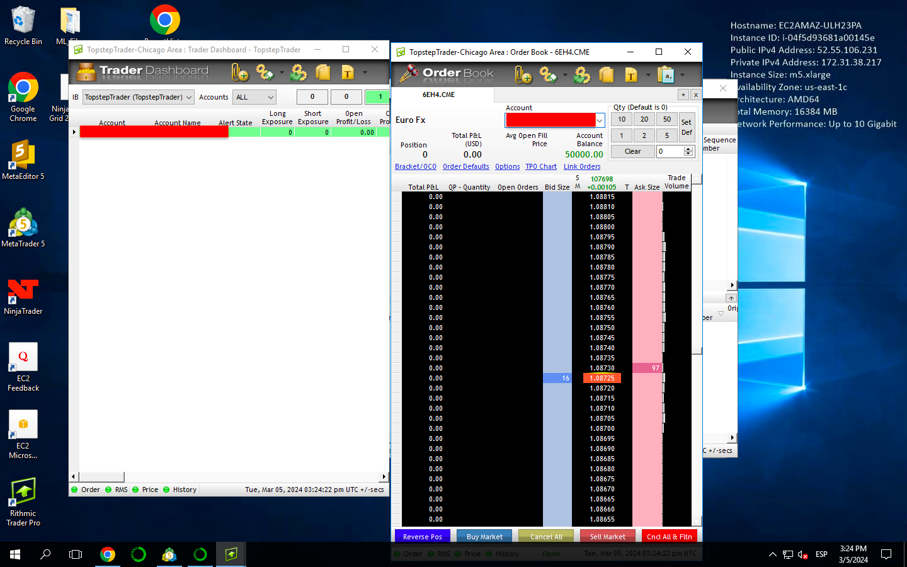907x567 pixels.
Task: Click the Reverse Pos button
Action: pyautogui.click(x=423, y=536)
